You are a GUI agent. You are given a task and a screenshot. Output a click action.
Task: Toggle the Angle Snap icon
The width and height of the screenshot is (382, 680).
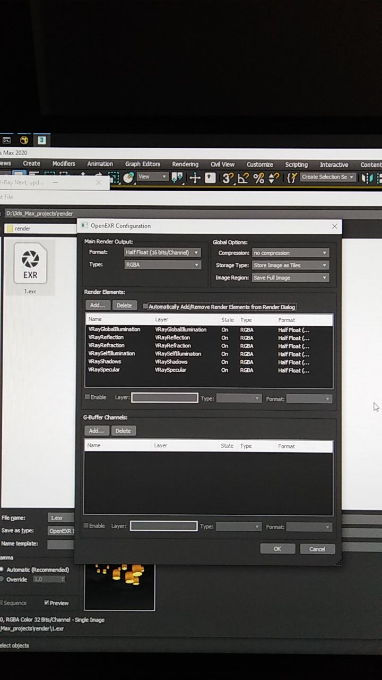[244, 178]
